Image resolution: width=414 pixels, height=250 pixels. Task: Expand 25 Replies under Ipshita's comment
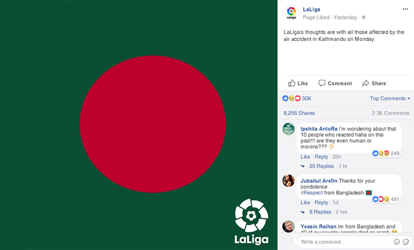tap(321, 166)
